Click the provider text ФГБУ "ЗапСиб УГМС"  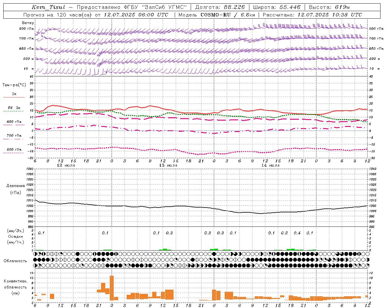155,7
